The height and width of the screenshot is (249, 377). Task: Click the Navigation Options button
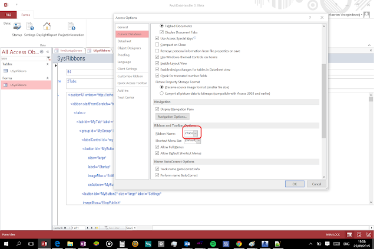click(x=173, y=117)
